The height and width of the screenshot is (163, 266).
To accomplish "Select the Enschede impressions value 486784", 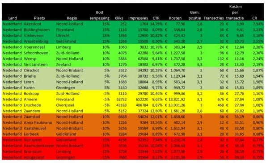I will (142, 105).
